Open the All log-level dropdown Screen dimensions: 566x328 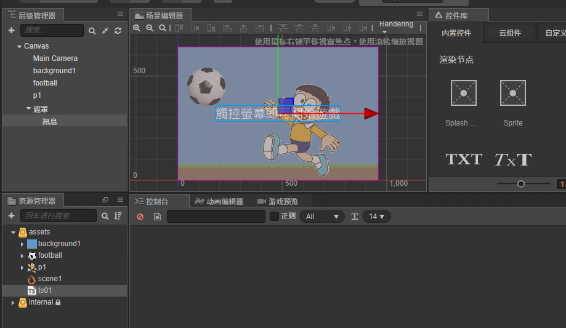[322, 217]
